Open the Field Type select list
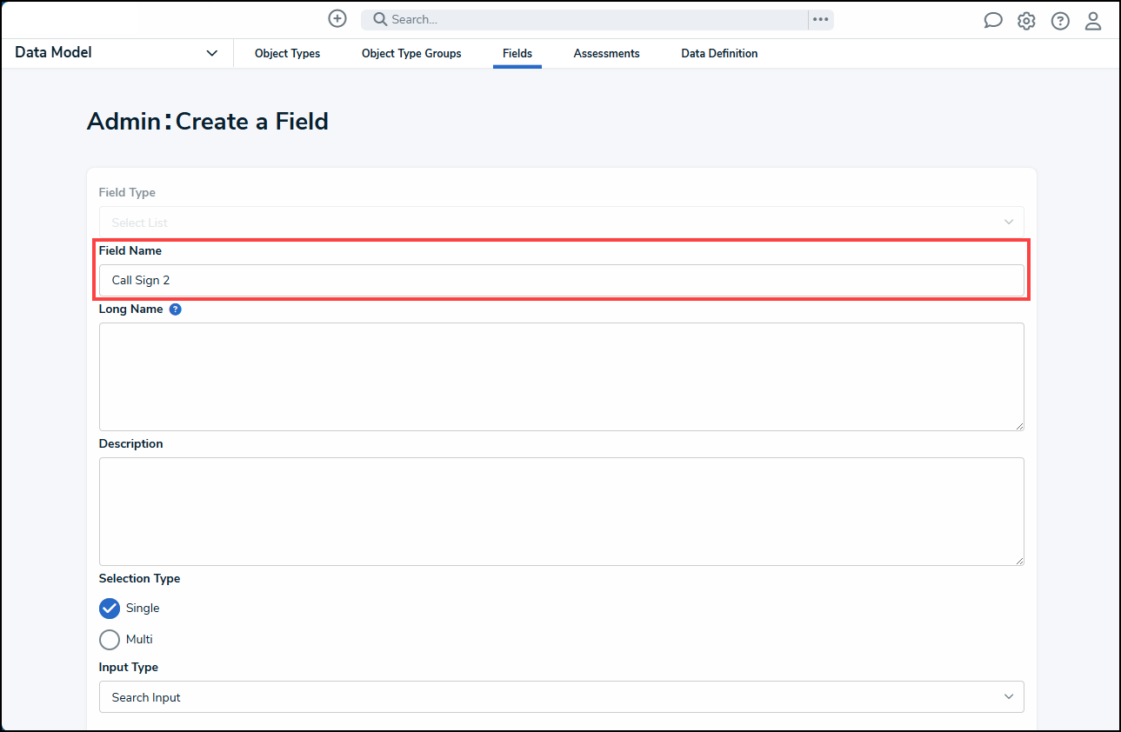The image size is (1121, 732). [562, 222]
